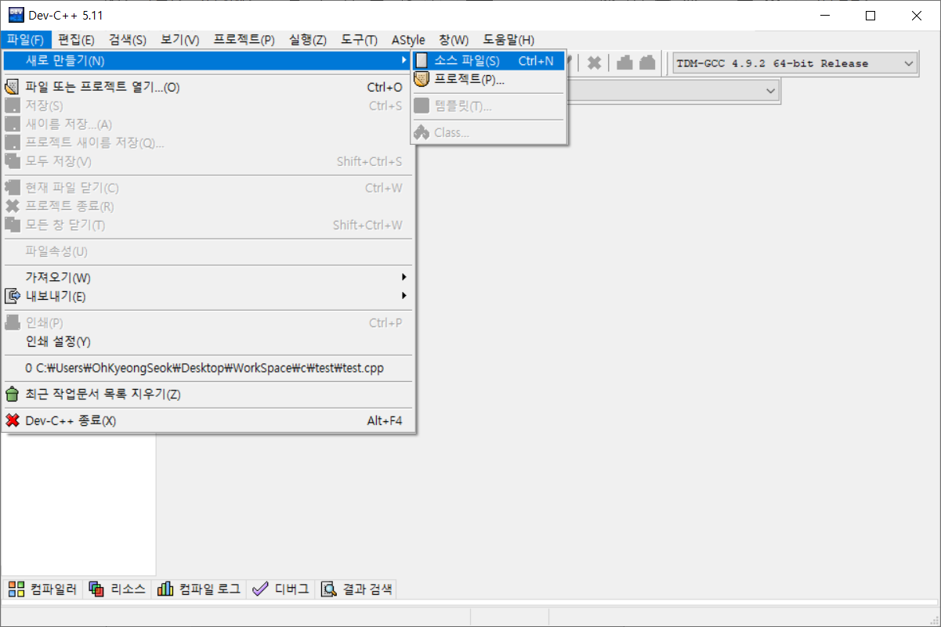Click 새이름 저장...(A) menu entry
This screenshot has height=627, width=941.
coord(208,124)
